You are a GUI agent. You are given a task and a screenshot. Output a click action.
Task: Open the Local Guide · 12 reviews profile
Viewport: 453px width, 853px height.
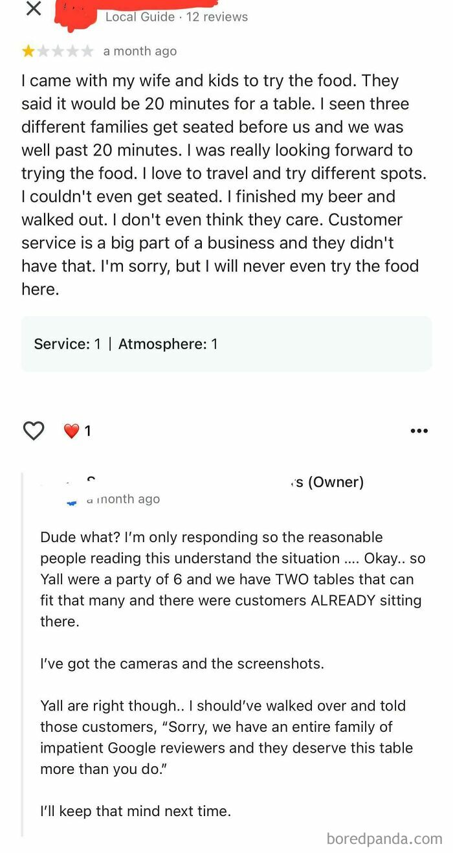pos(175,17)
